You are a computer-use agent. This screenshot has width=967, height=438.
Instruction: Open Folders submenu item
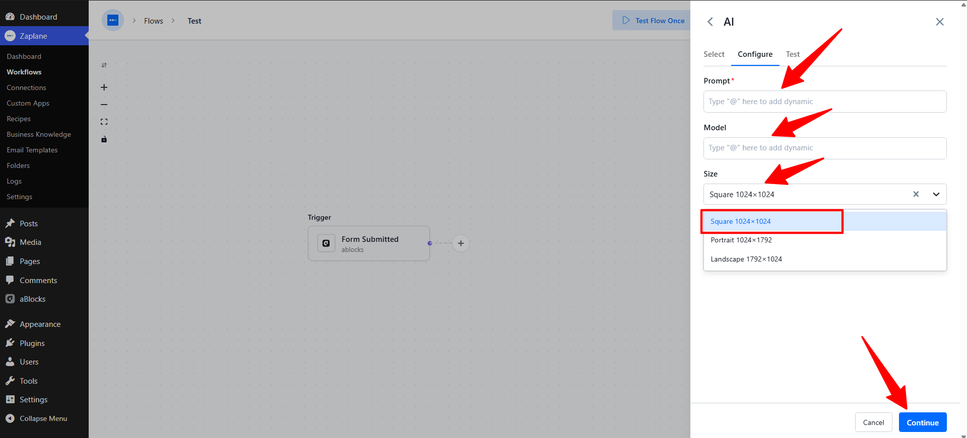coord(18,165)
